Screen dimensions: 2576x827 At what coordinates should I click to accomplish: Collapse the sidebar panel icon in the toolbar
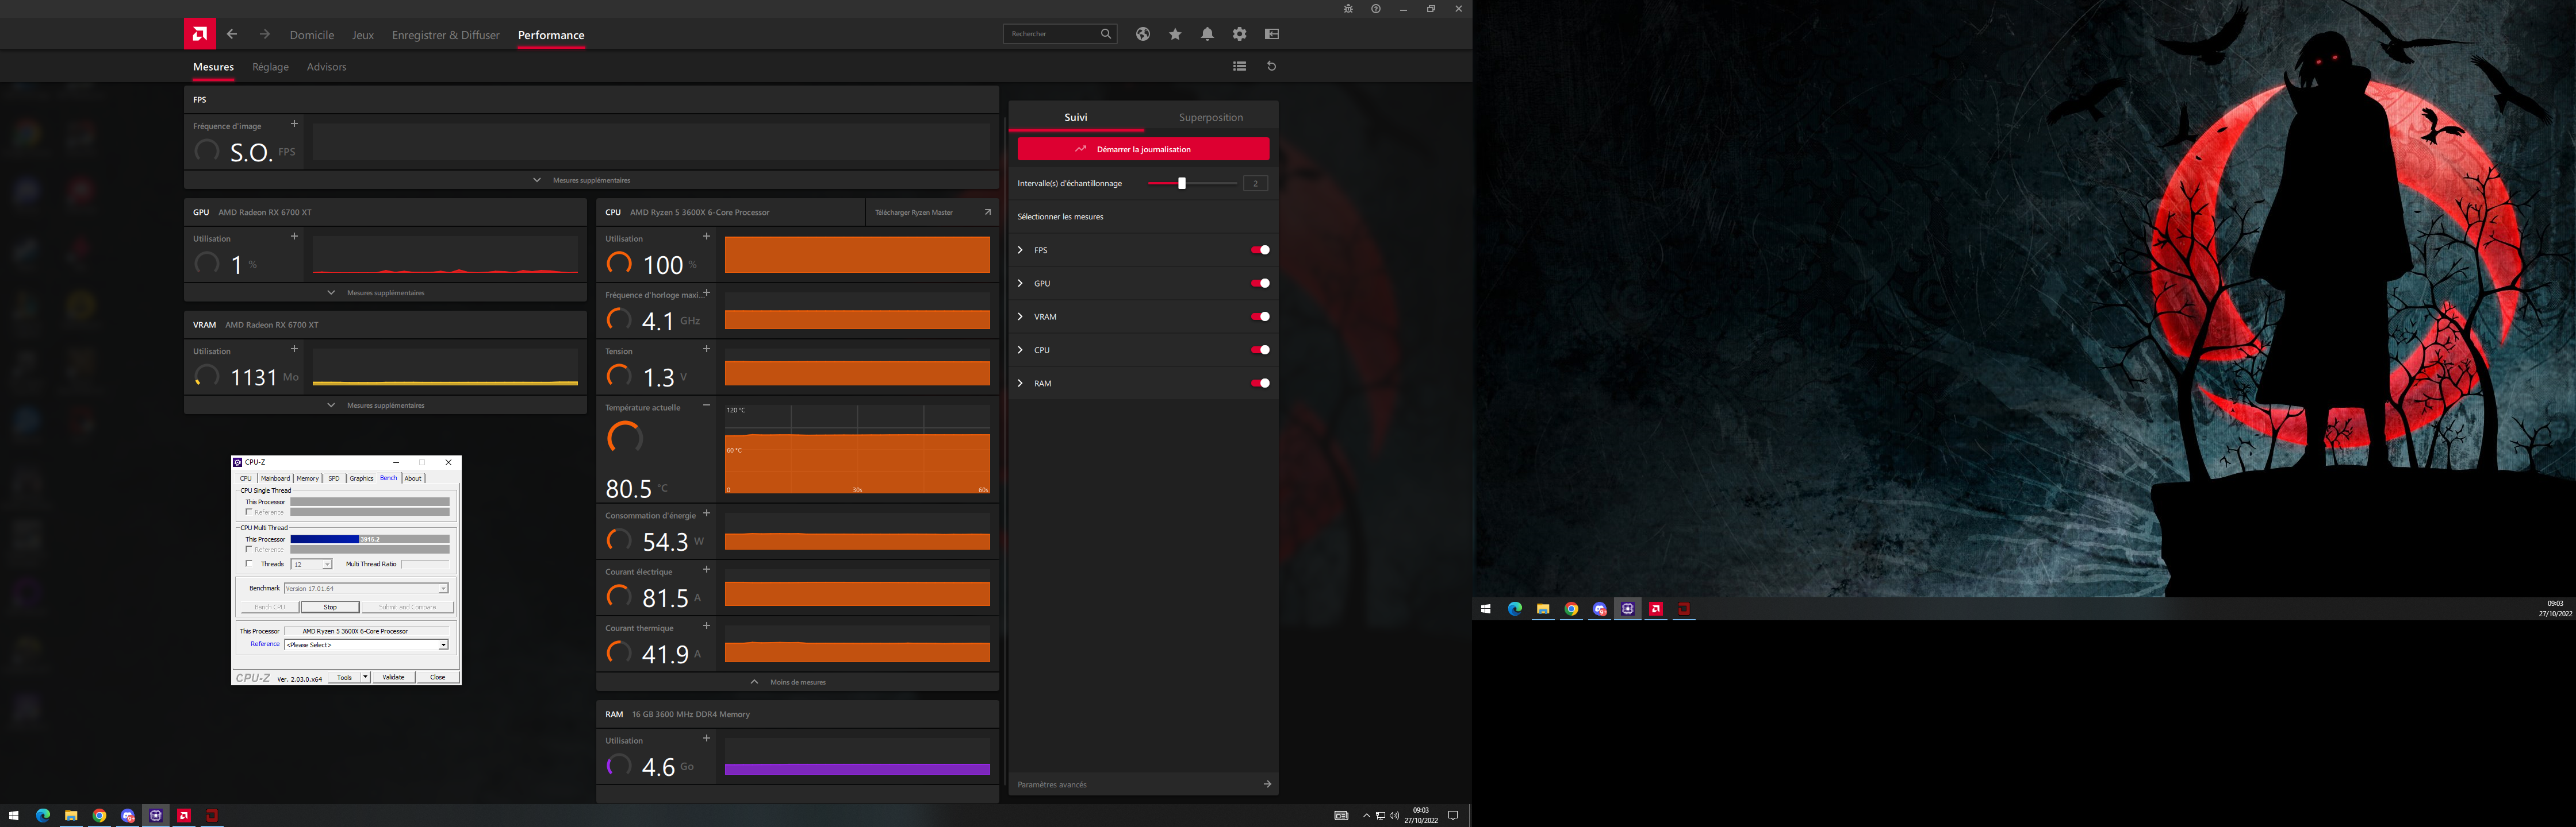pos(1271,34)
